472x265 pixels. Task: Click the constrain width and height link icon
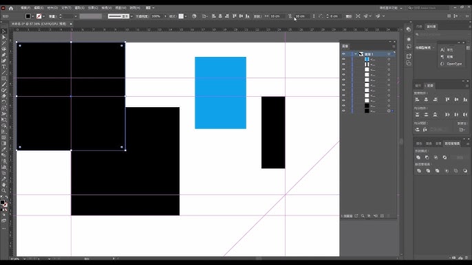coord(290,16)
